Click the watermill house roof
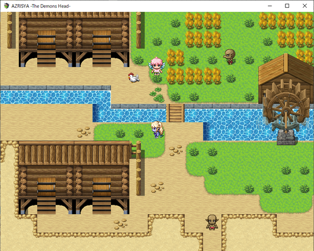This screenshot has height=251, width=314. 286,69
